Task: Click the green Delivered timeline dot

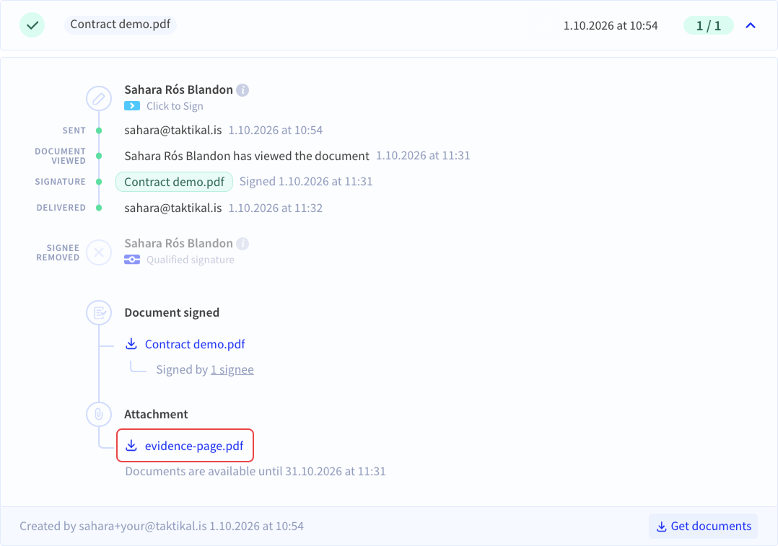Action: (99, 208)
